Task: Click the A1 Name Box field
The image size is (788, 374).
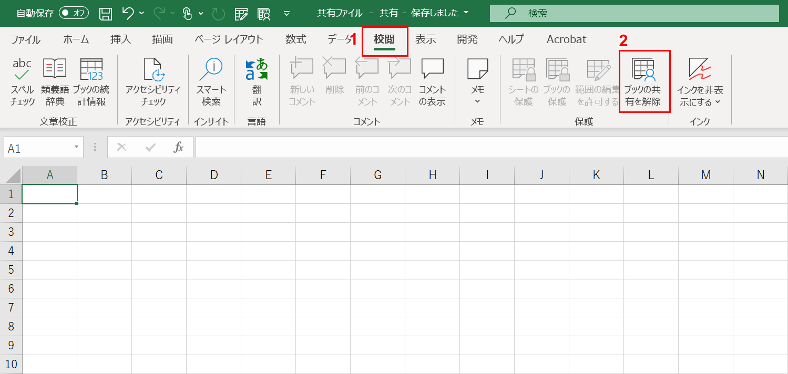Action: 38,148
